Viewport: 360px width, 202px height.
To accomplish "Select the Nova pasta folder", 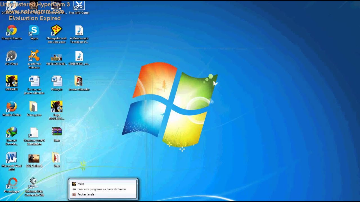I will coord(34,109).
